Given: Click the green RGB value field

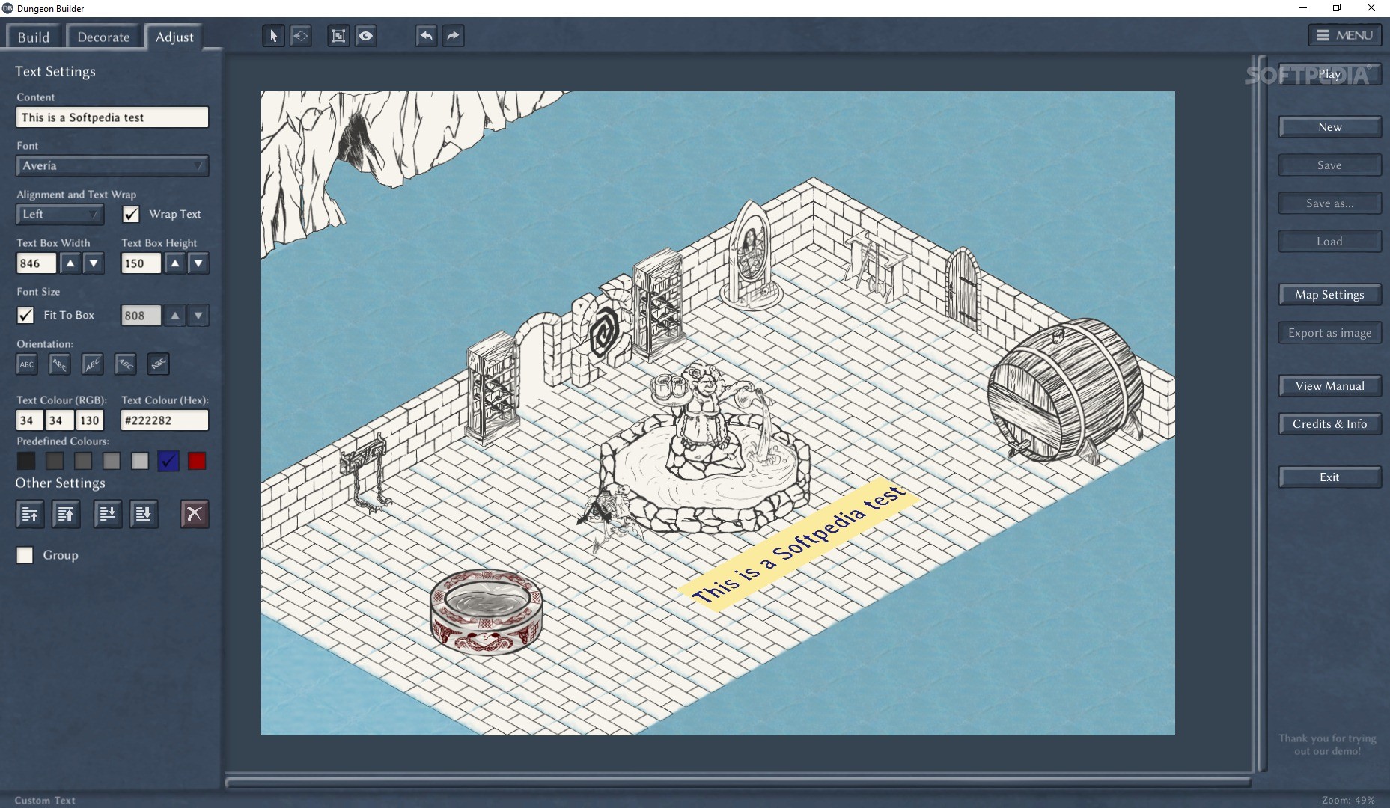Looking at the screenshot, I should tap(59, 420).
